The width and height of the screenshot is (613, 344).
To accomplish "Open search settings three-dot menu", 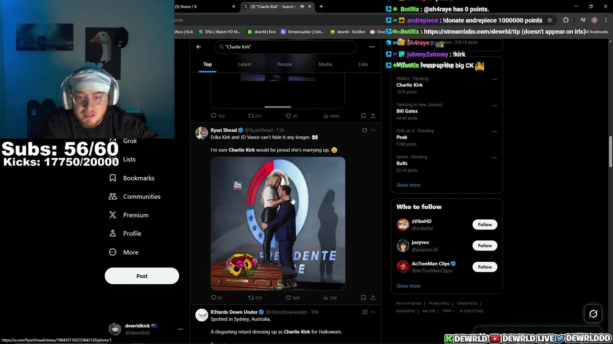I will coord(372,47).
